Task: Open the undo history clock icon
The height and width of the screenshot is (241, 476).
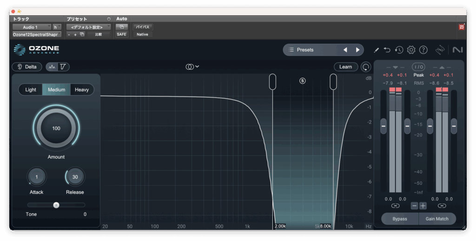Action: [x=399, y=50]
